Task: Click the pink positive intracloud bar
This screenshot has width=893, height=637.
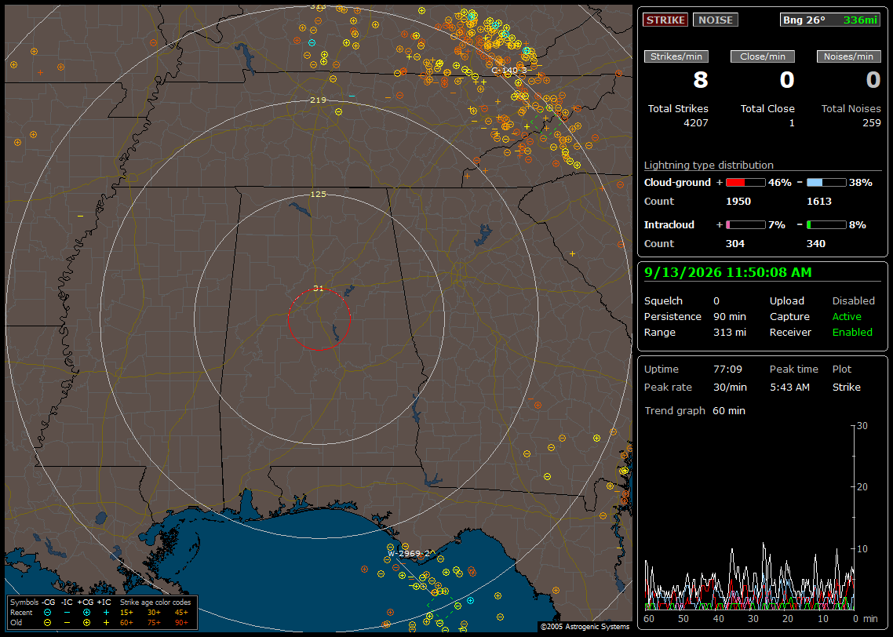Action: click(745, 225)
